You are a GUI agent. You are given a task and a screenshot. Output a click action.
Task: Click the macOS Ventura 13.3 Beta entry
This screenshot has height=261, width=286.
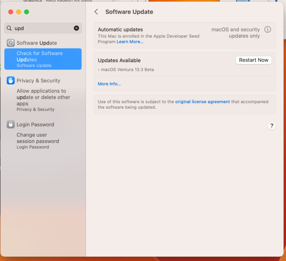127,70
